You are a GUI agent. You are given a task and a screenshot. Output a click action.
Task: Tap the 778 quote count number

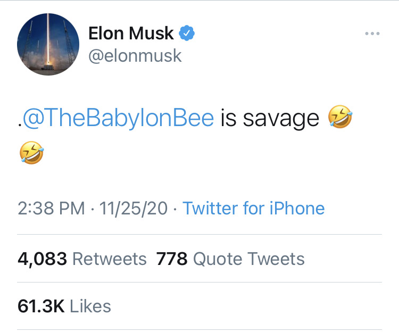pyautogui.click(x=172, y=259)
